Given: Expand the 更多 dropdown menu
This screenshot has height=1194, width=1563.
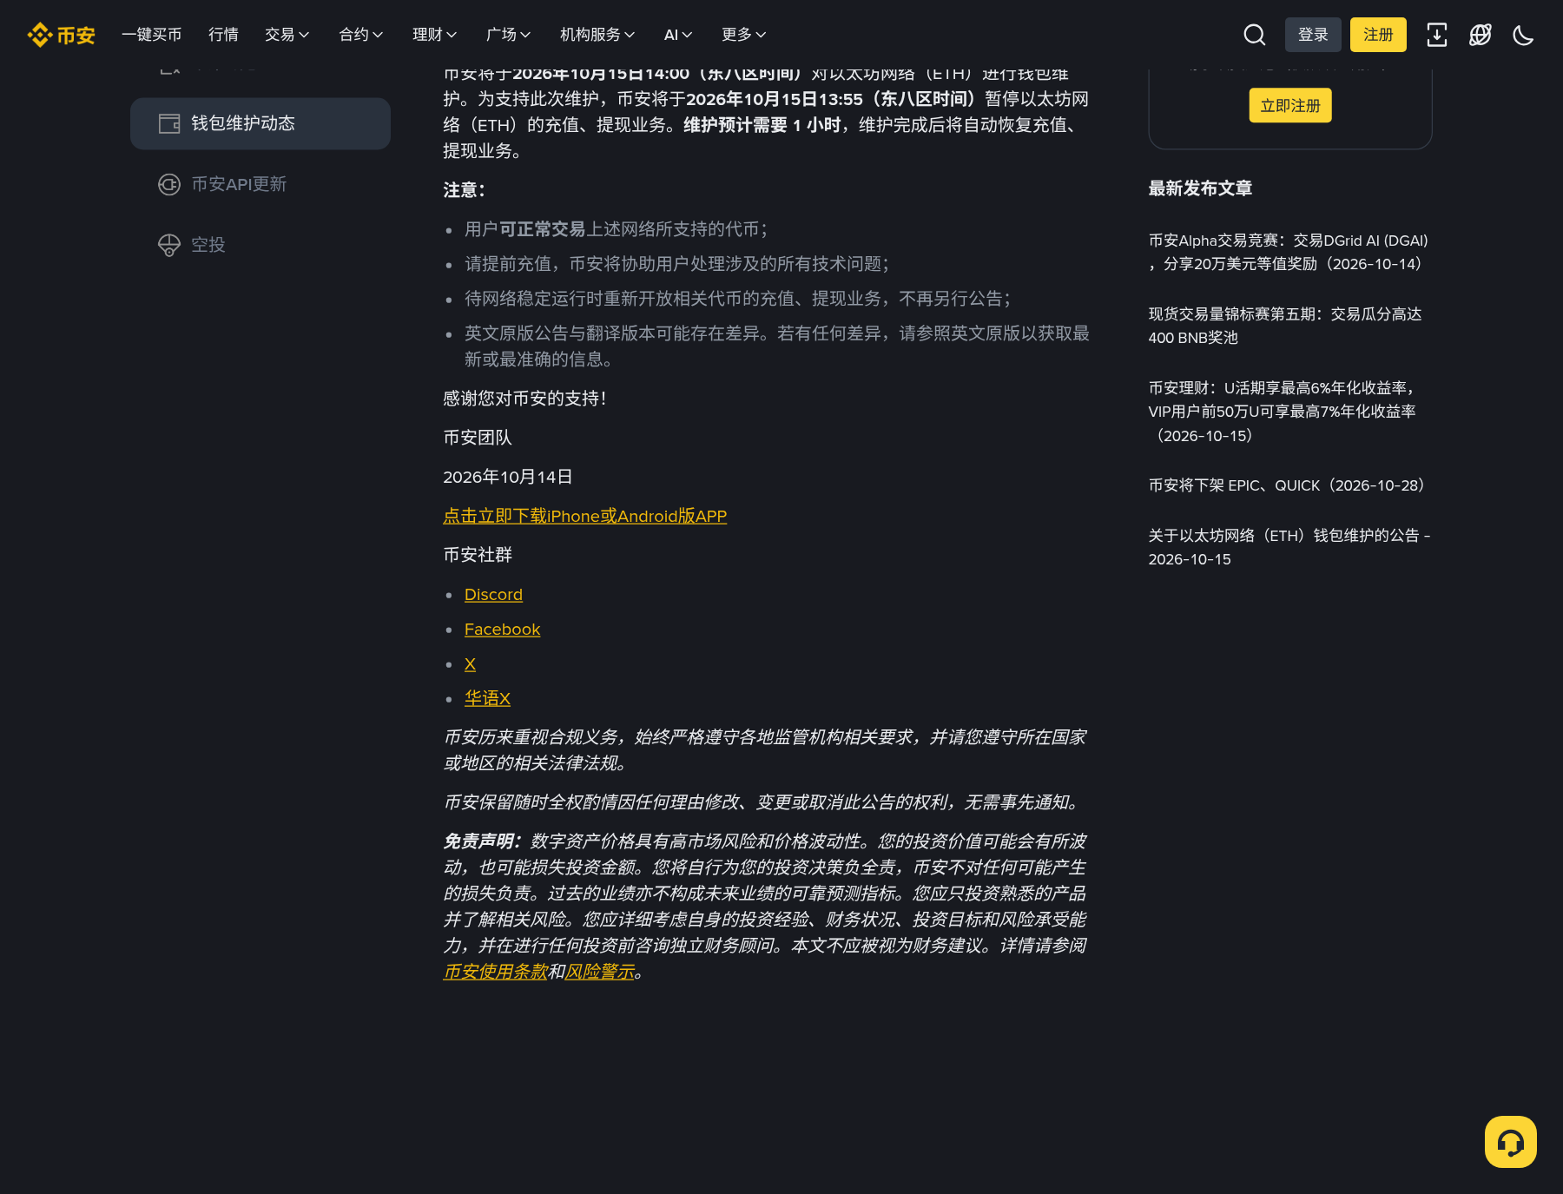Looking at the screenshot, I should click(x=743, y=35).
